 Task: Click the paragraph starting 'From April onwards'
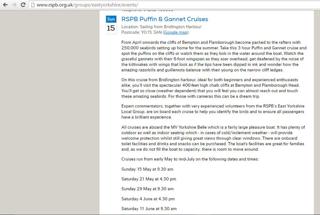[x=214, y=56]
